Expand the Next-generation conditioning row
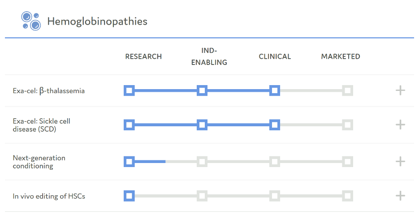419x219 pixels. [x=400, y=162]
